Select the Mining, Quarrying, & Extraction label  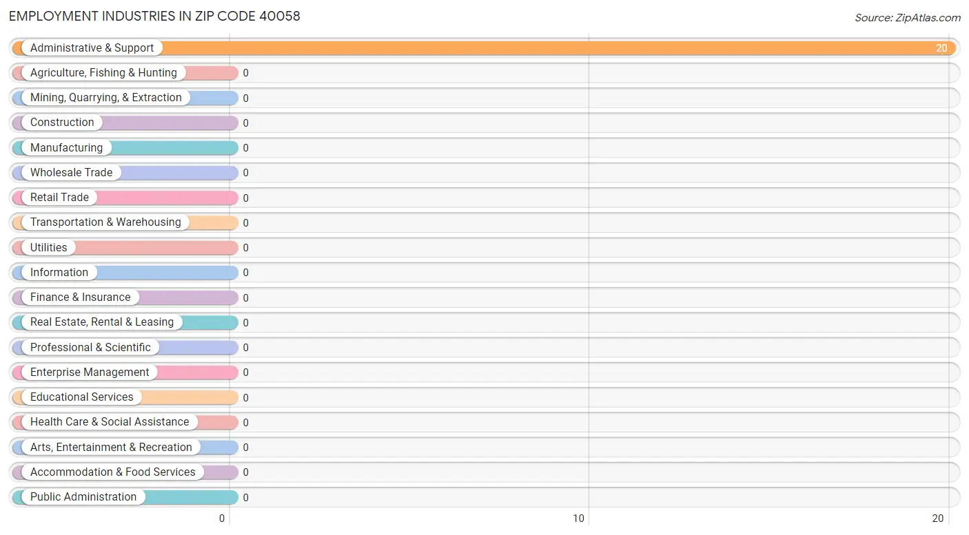[x=106, y=98]
